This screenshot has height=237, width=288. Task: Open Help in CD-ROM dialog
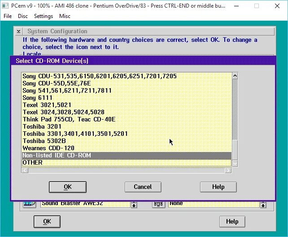point(218,187)
